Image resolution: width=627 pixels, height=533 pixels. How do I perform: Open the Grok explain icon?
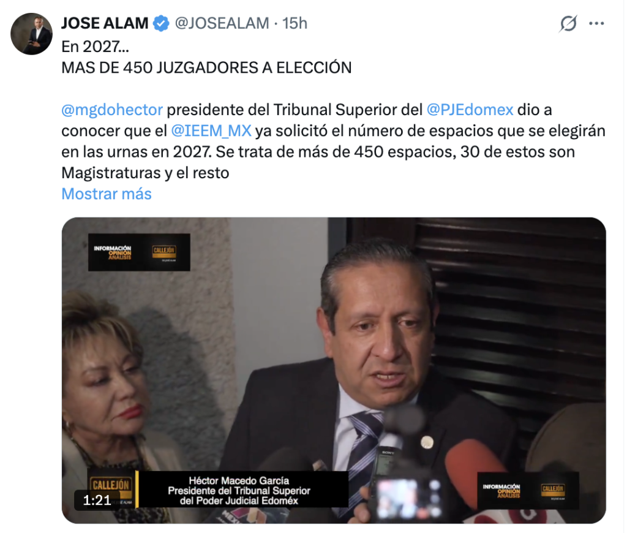point(568,24)
